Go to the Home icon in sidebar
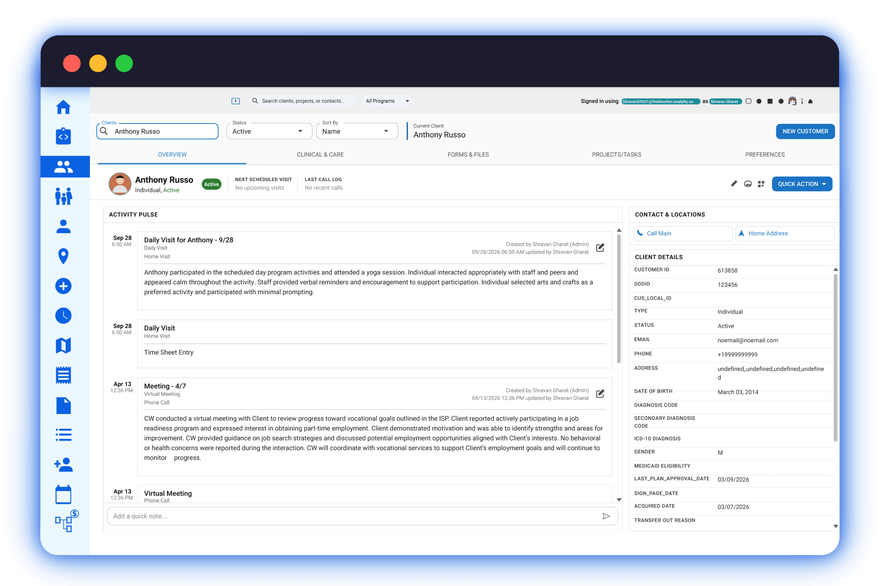Viewport: 887px width, 586px height. coord(63,107)
